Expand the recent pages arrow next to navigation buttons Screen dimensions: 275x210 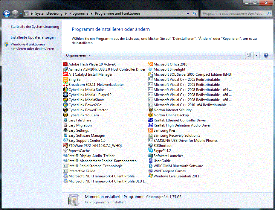click(21, 14)
